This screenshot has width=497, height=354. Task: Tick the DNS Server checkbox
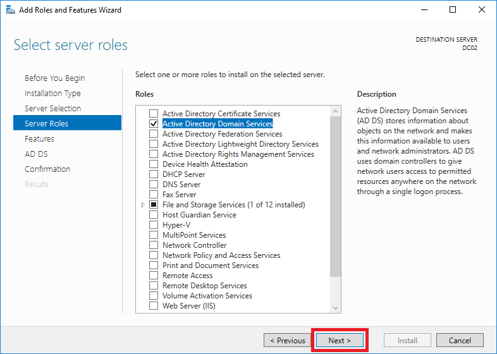point(154,185)
